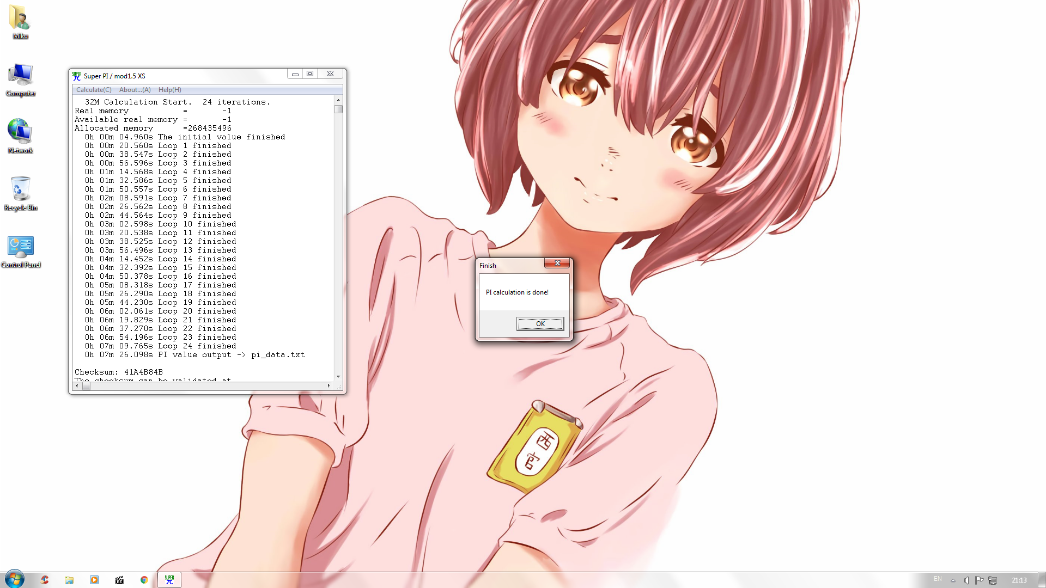1046x588 pixels.
Task: Select the Network desktop icon
Action: tap(20, 137)
